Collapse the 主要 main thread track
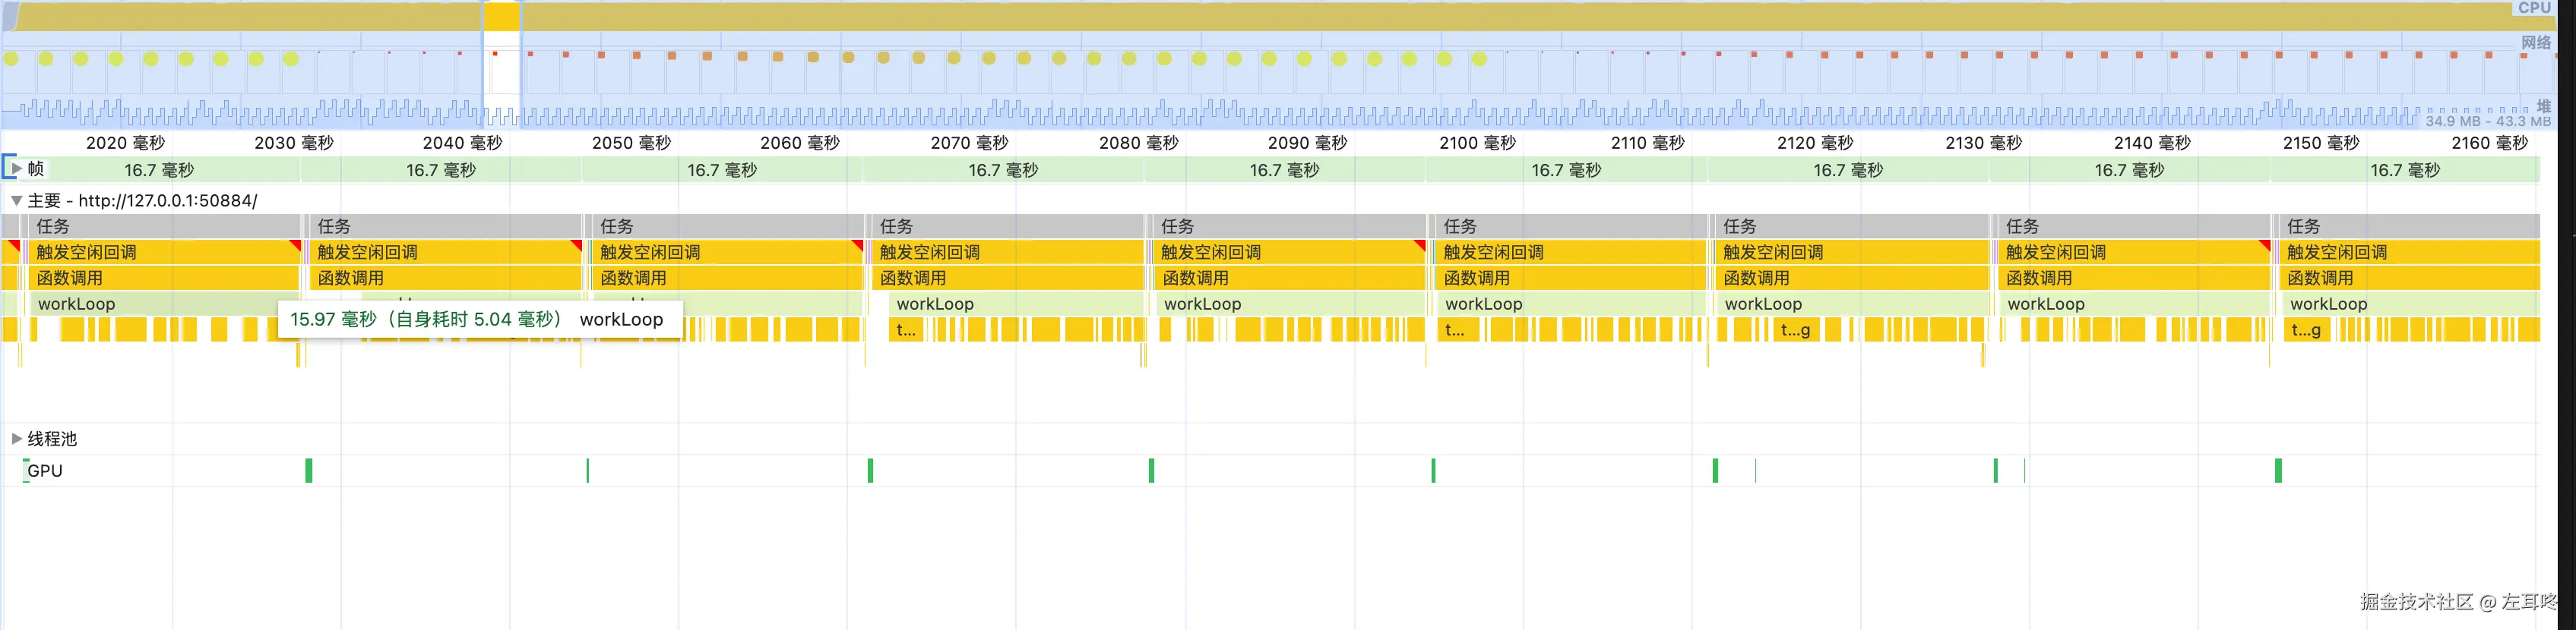Viewport: 2576px width, 630px height. pos(16,200)
